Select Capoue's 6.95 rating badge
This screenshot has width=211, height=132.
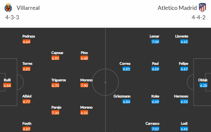click(55, 58)
